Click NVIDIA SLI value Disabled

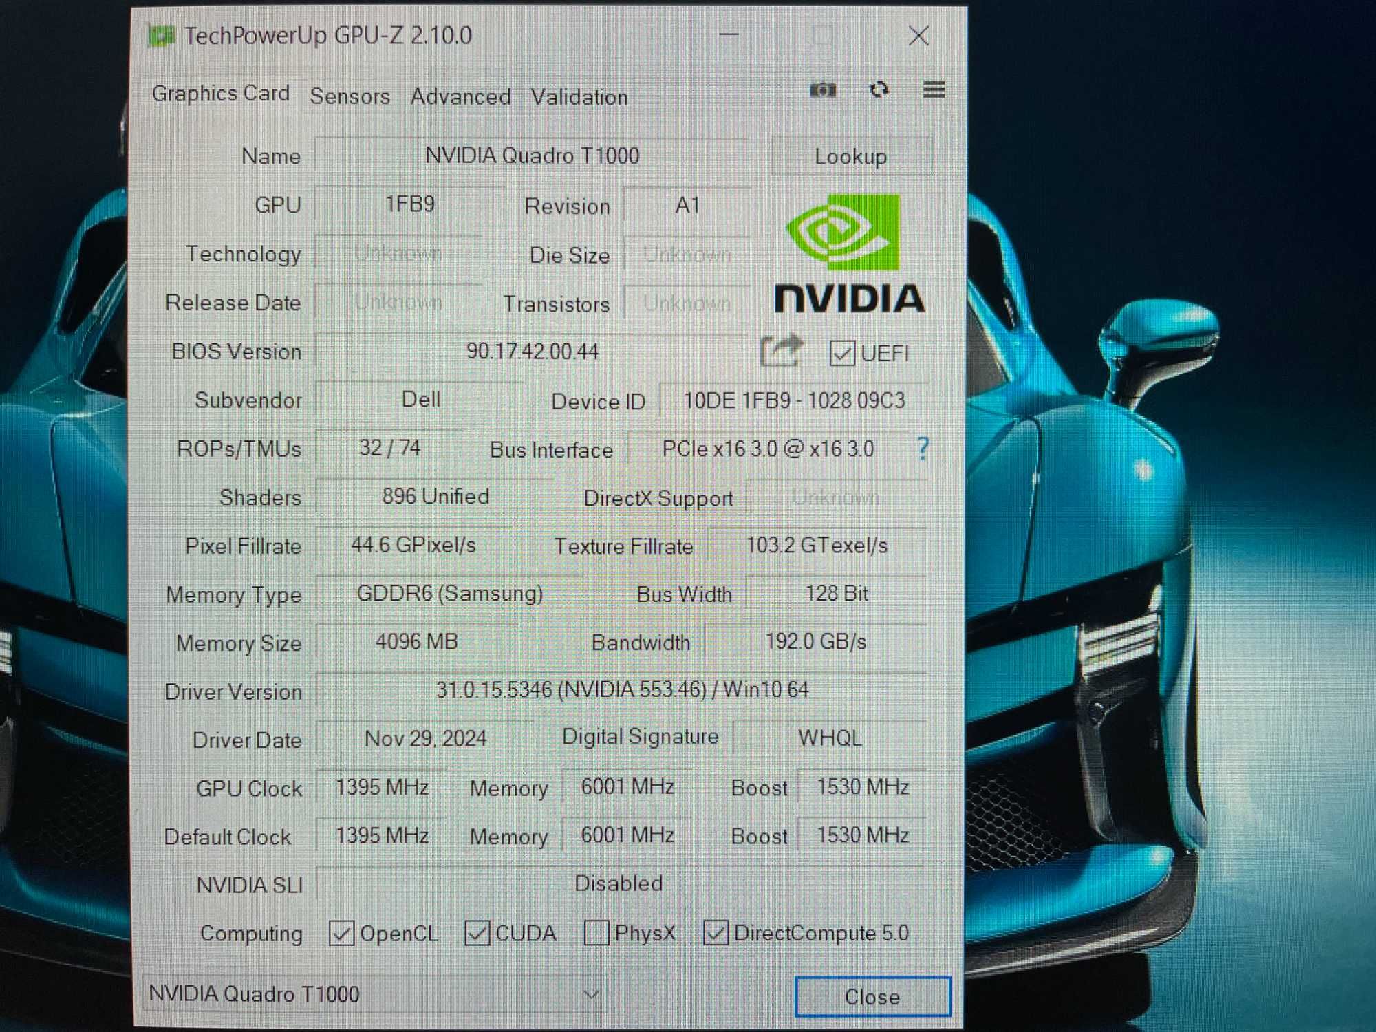tap(619, 883)
